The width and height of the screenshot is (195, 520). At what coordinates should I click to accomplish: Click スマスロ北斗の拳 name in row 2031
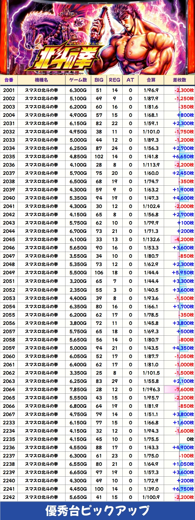41,123
